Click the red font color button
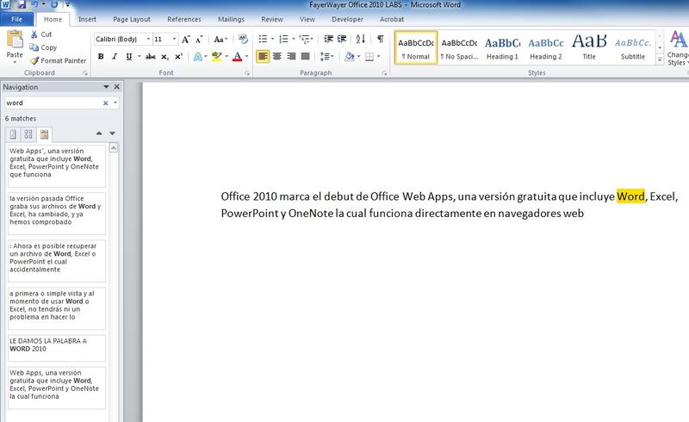The height and width of the screenshot is (422, 689). (x=238, y=57)
